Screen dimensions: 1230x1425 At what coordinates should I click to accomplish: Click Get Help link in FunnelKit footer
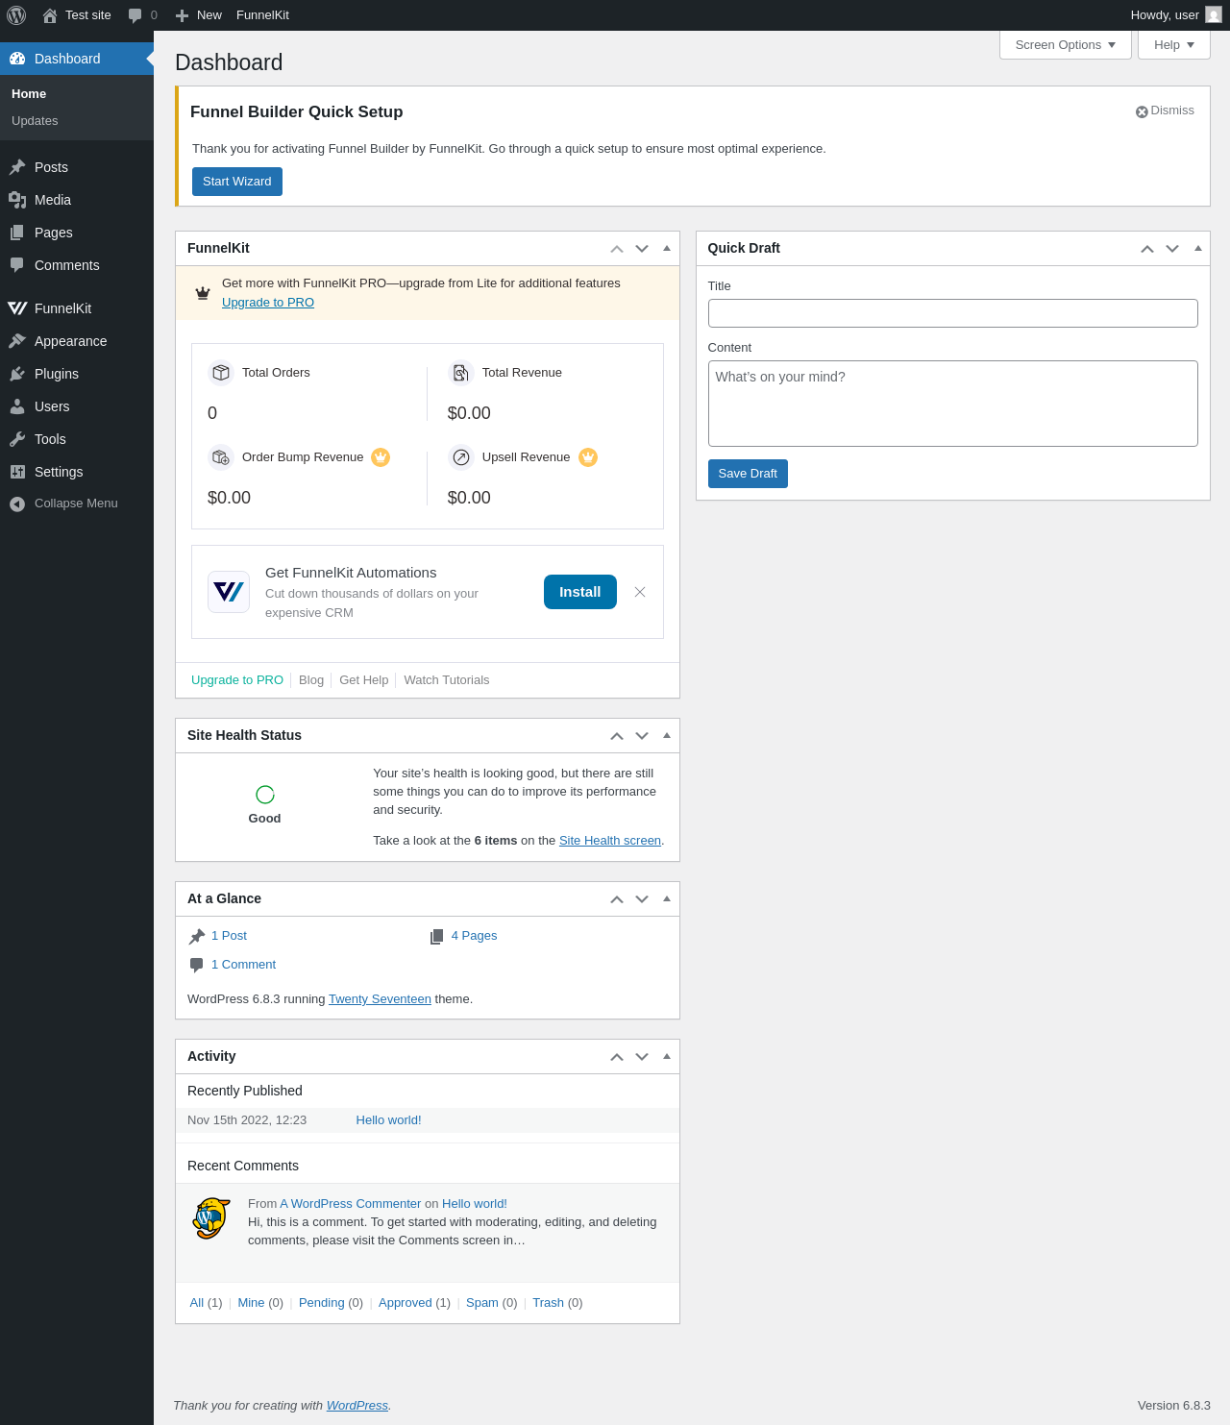click(x=364, y=680)
